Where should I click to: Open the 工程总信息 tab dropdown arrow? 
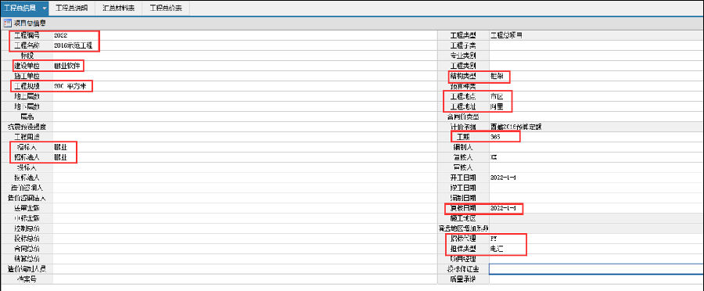45,8
